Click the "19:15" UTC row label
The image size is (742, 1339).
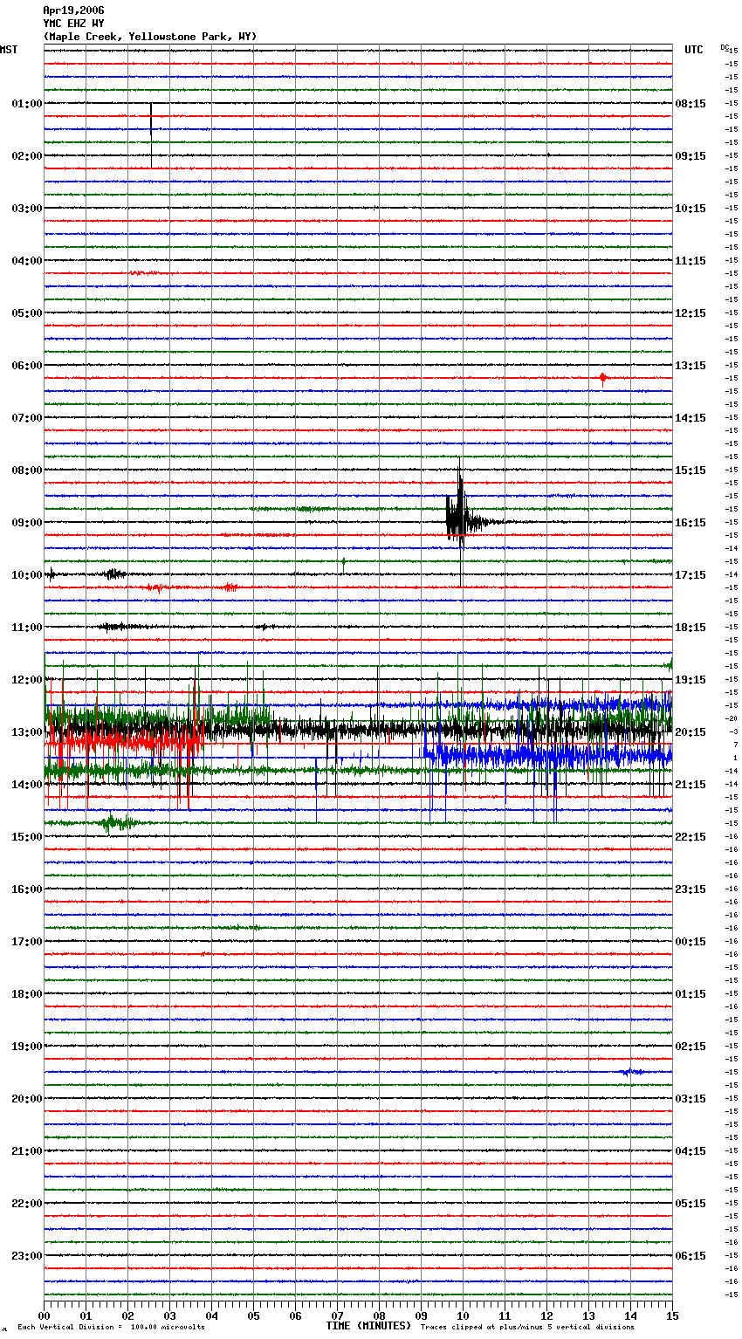click(x=690, y=680)
